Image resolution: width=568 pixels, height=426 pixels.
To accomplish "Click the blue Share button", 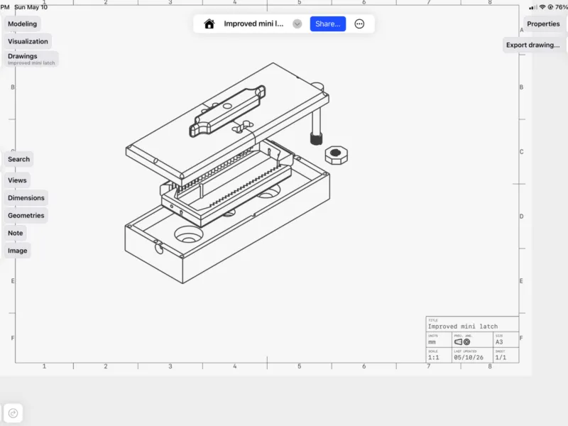I will [328, 24].
